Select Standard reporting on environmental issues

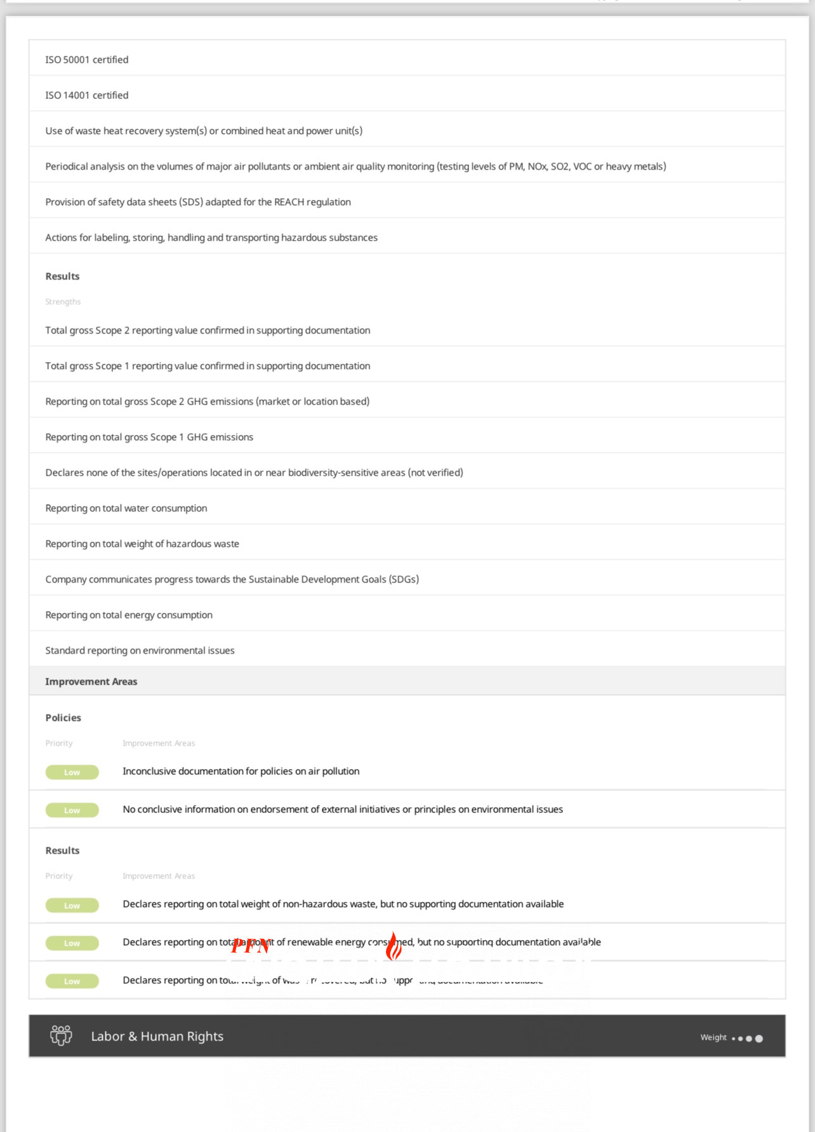[407, 650]
